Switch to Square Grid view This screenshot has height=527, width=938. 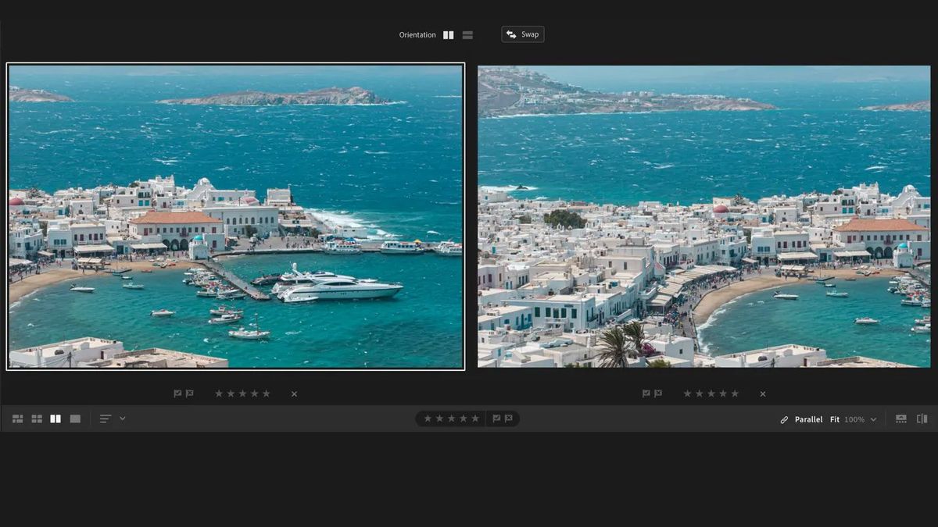point(36,418)
